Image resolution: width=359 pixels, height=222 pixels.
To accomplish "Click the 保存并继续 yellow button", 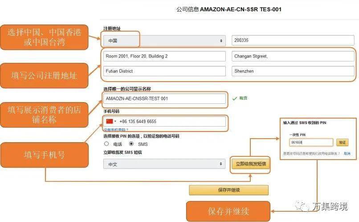I will click(229, 190).
